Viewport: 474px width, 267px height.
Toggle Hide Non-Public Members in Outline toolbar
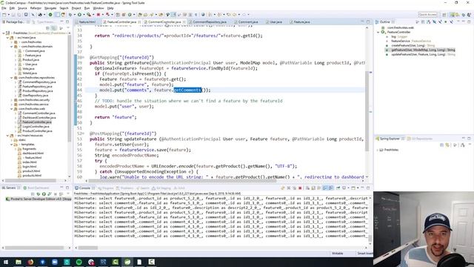coord(446,22)
